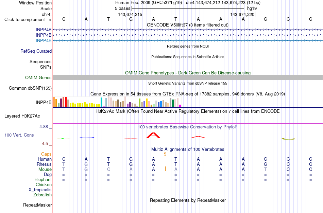
Task: Click the orange insertion bar in Mouse row
Action: click(x=166, y=169)
